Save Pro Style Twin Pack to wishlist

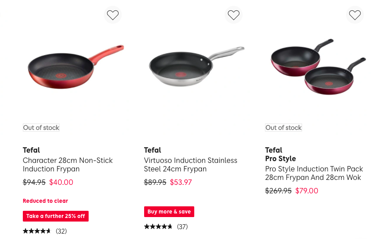[355, 15]
